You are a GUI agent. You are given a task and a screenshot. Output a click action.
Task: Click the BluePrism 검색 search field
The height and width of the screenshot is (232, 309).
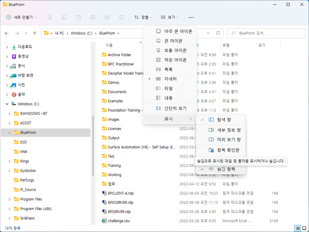click(266, 33)
